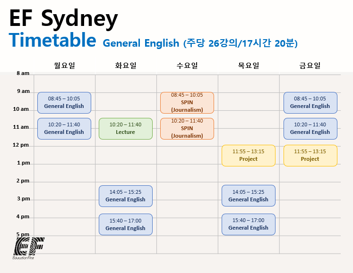
Task: Click the 수요일 column header
Action: (187, 66)
